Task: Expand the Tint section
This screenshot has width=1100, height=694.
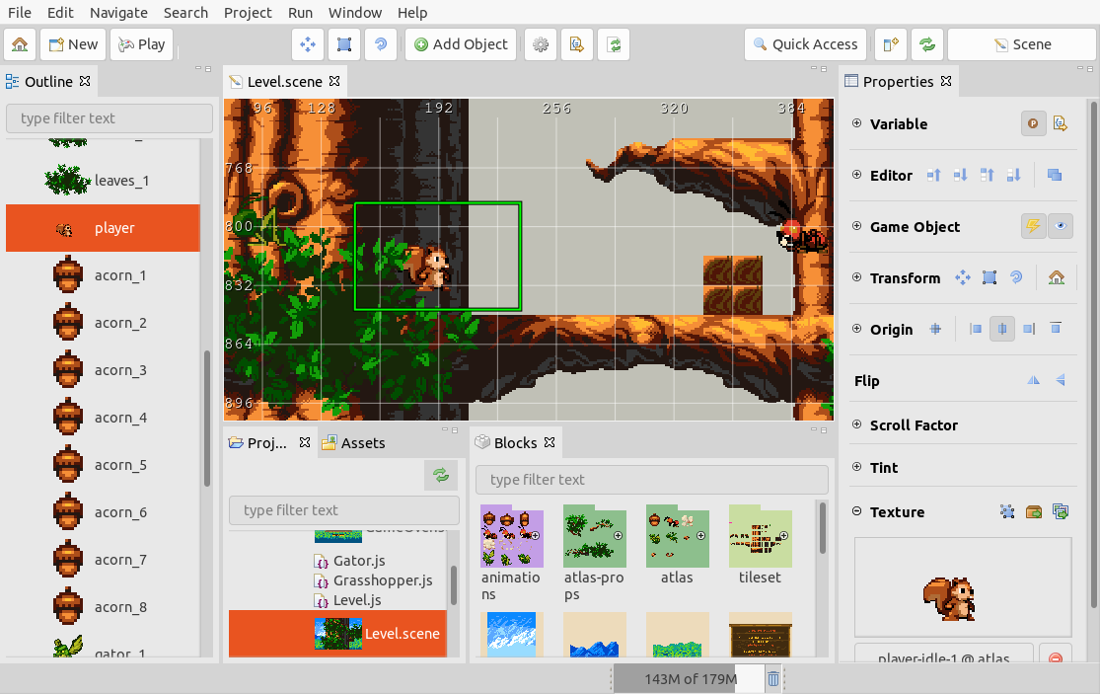Action: click(856, 467)
